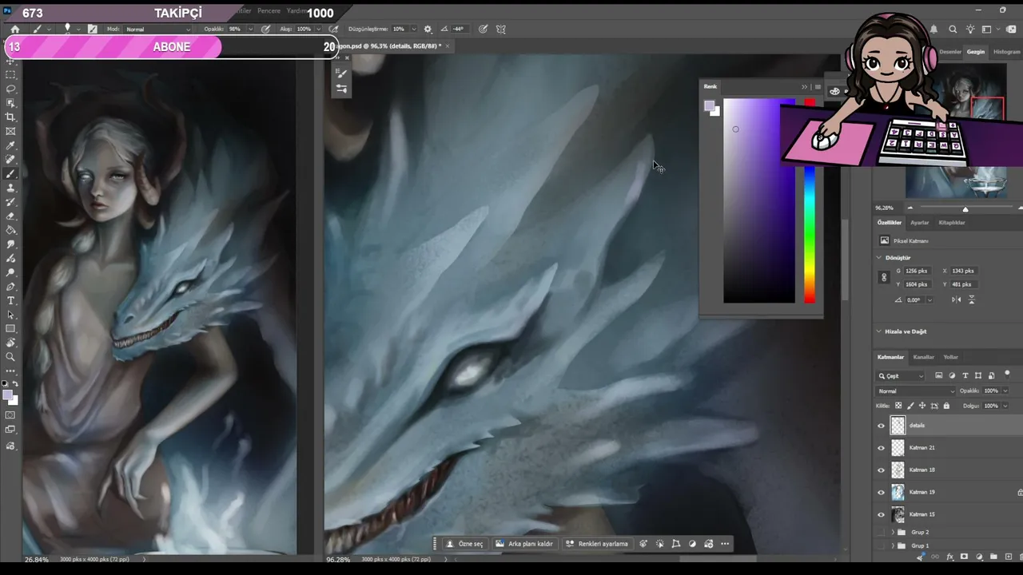The height and width of the screenshot is (575, 1023).
Task: Switch to the Ayarlar tab
Action: [920, 223]
